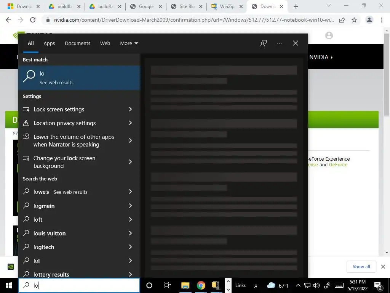This screenshot has height=293, width=390.
Task: Switch to the Site Blo browser tab
Action: [x=187, y=6]
